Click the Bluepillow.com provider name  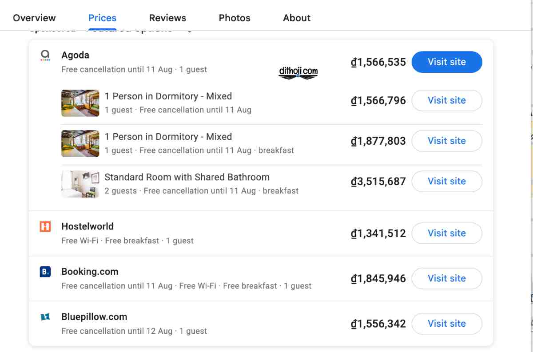94,317
